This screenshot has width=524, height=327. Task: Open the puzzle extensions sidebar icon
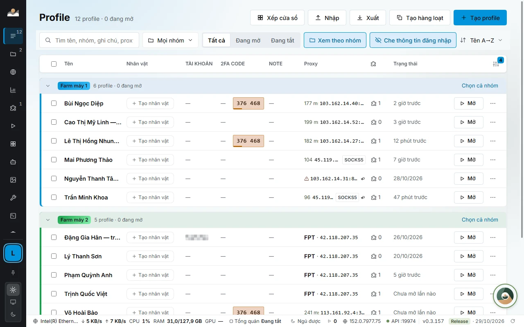13,108
